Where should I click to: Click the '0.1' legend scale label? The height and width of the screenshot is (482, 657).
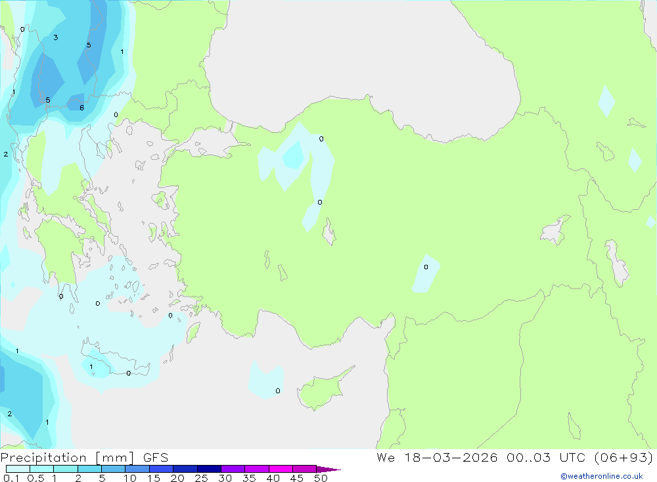click(x=11, y=478)
